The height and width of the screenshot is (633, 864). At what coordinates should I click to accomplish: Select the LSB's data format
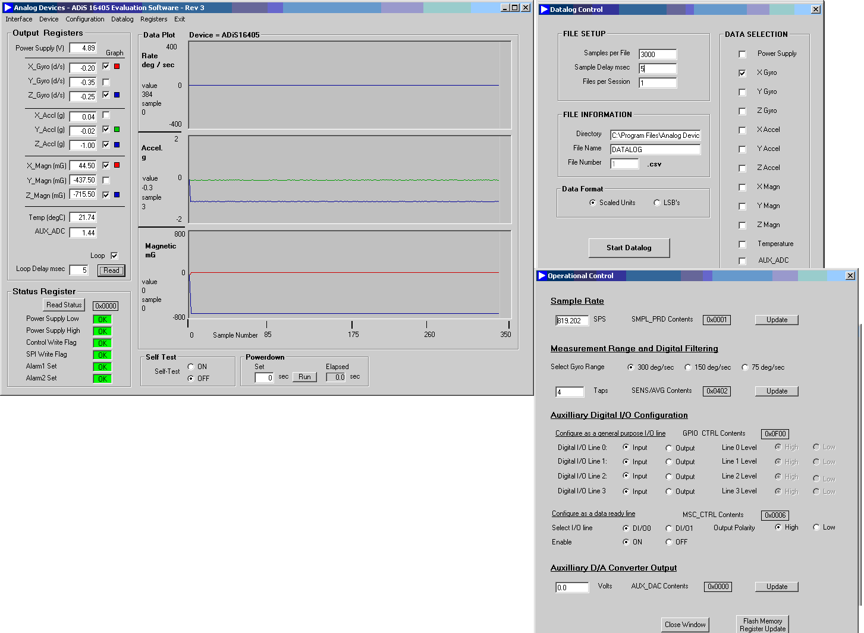click(x=656, y=203)
